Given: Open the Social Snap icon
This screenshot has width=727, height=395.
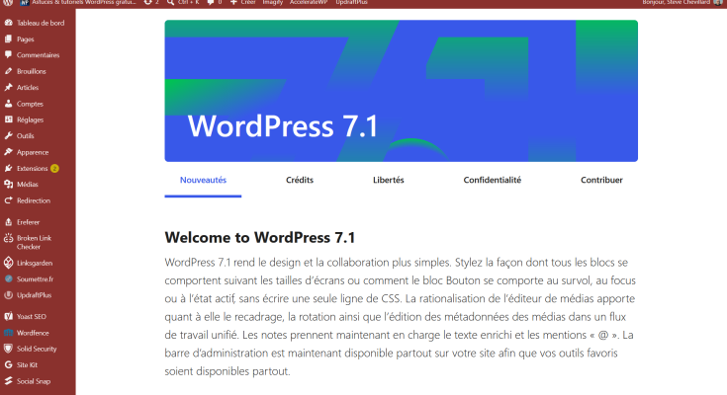Looking at the screenshot, I should 8,381.
